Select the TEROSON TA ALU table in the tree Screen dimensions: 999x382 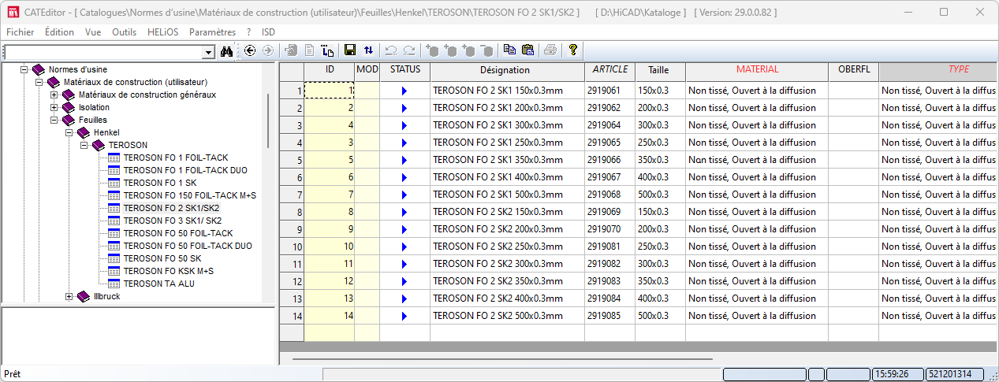coord(158,284)
